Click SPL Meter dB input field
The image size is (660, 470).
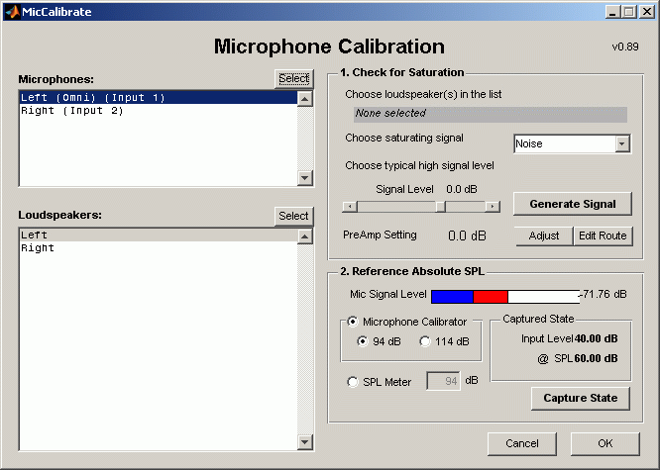(x=443, y=381)
